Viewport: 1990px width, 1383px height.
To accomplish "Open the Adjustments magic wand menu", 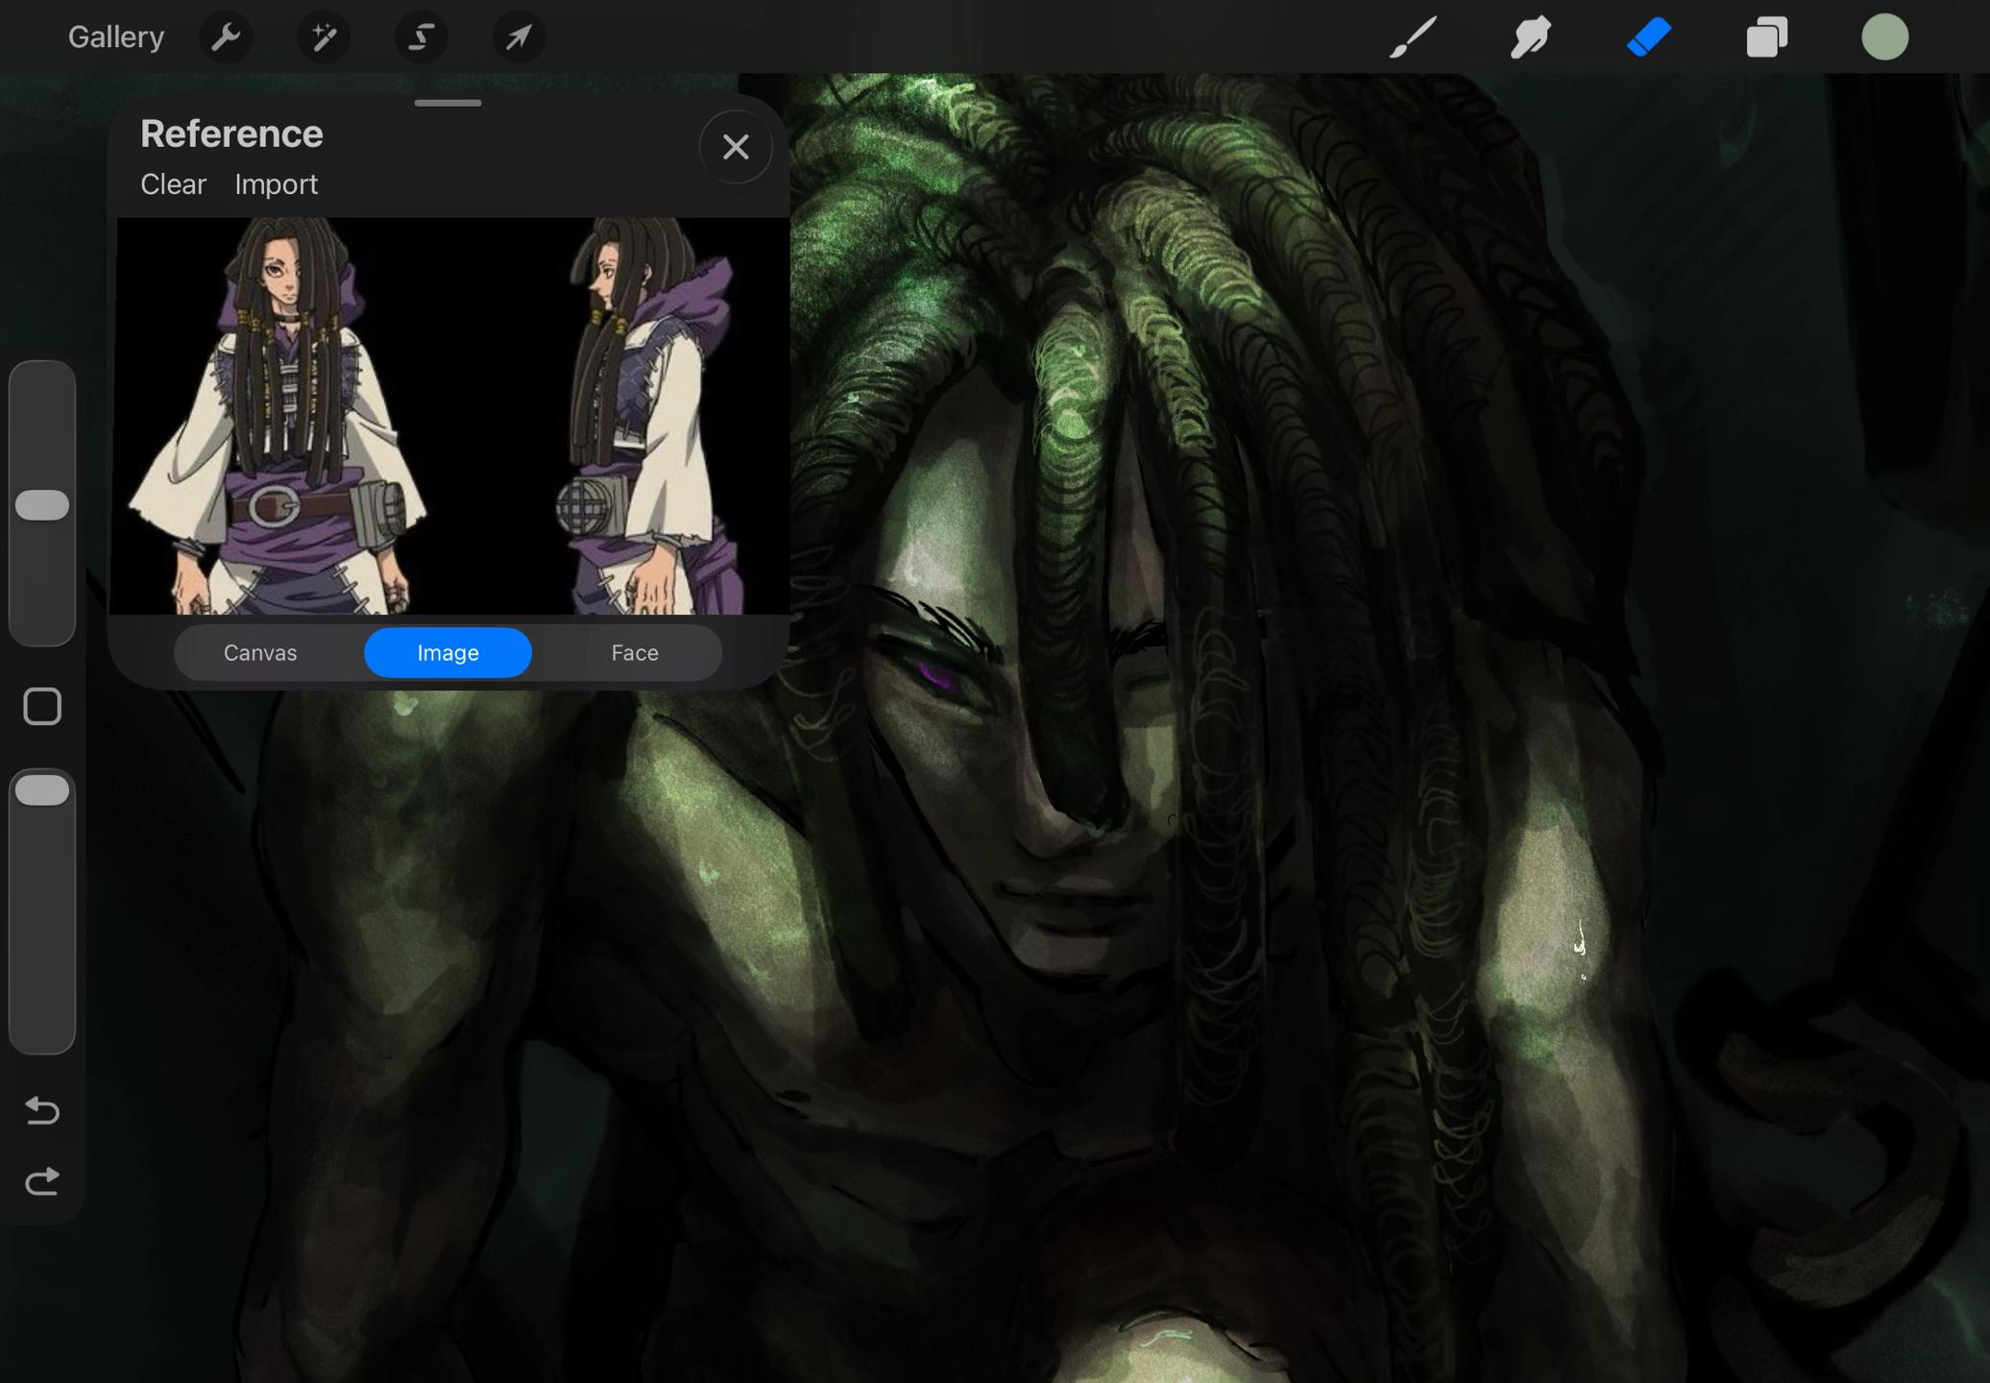I will tap(324, 37).
